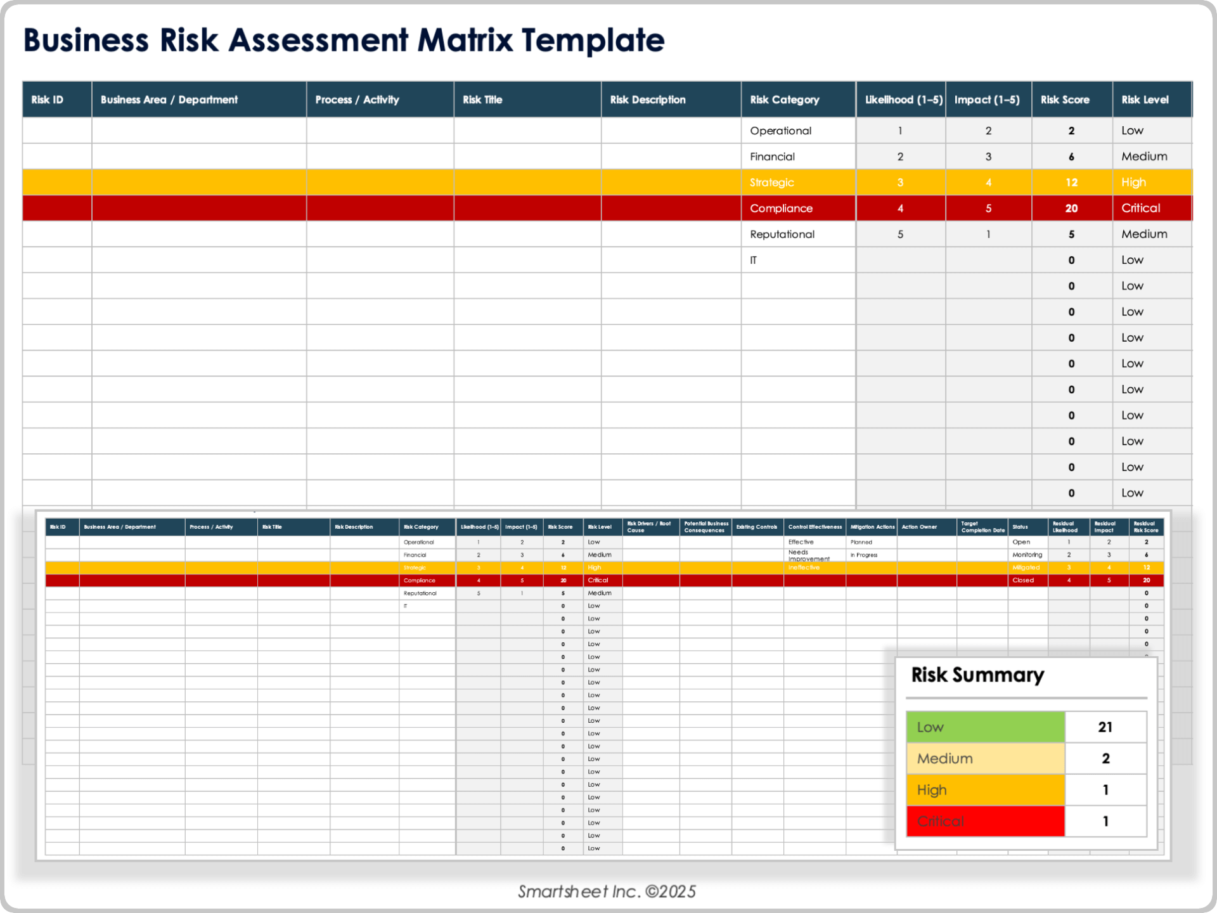Select the red Critical swatch
Image resolution: width=1217 pixels, height=913 pixels.
(986, 821)
